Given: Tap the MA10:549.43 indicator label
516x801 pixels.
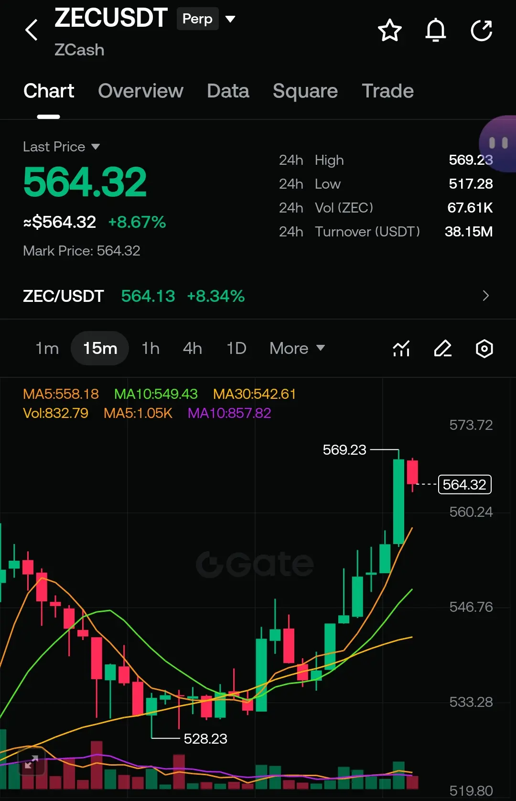Looking at the screenshot, I should click(156, 394).
